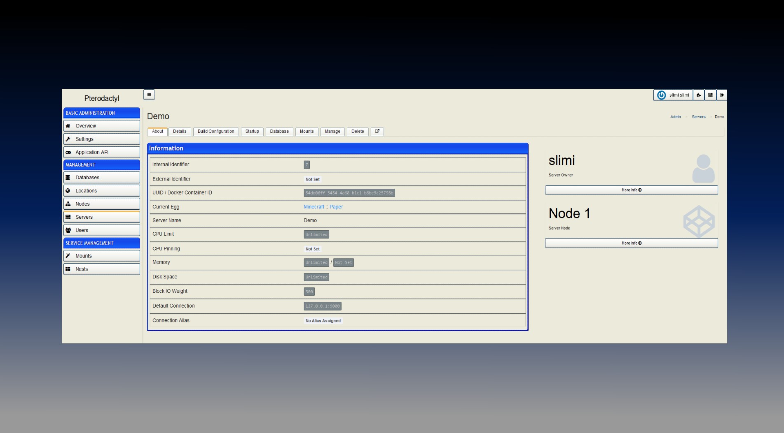The image size is (784, 433).
Task: Click the Node 1 cube icon
Action: click(x=699, y=222)
